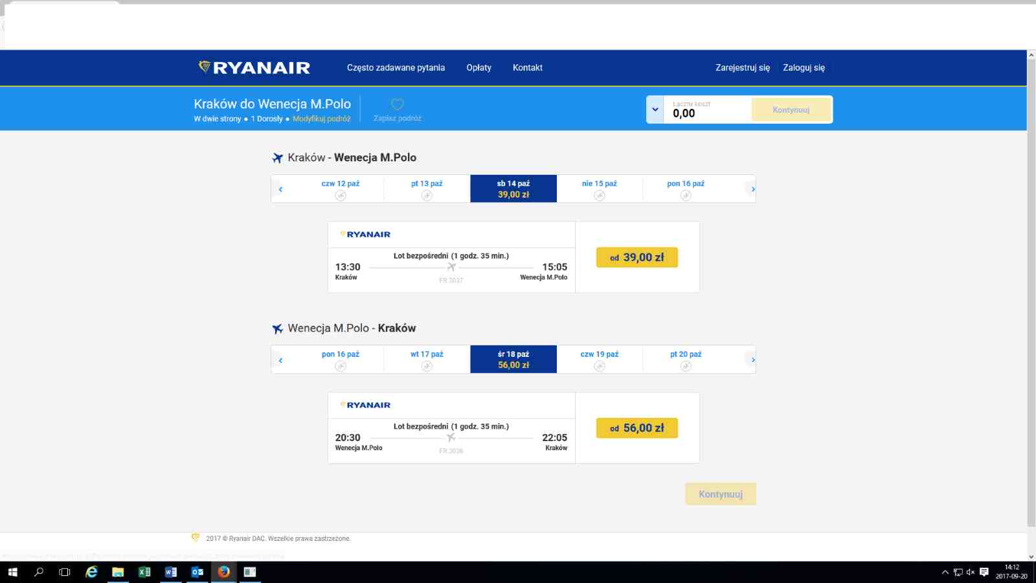Select return date śr 18 paź

pos(513,360)
